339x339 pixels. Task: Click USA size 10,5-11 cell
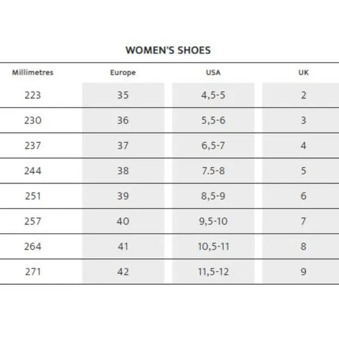point(213,247)
